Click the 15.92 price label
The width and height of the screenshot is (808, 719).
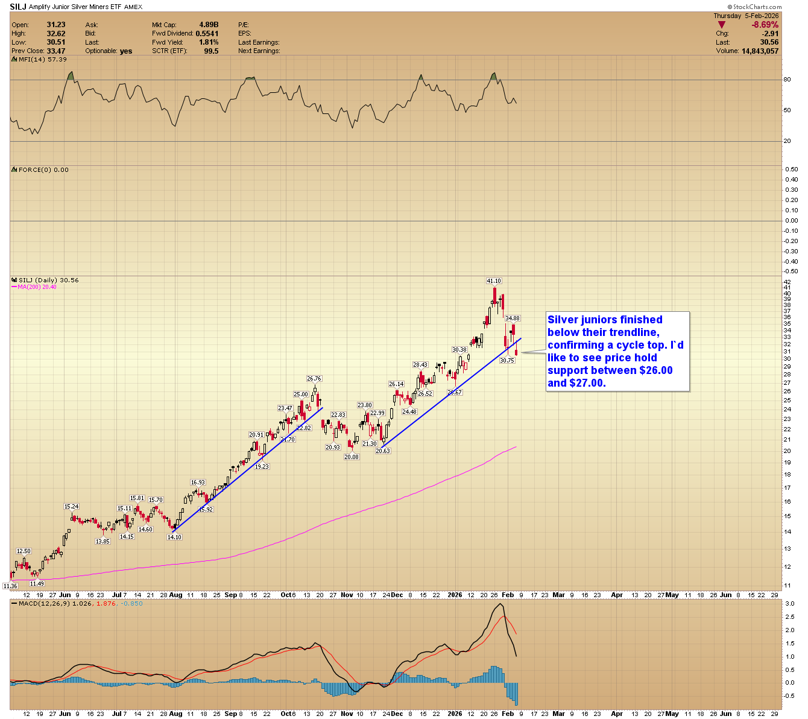pyautogui.click(x=206, y=509)
